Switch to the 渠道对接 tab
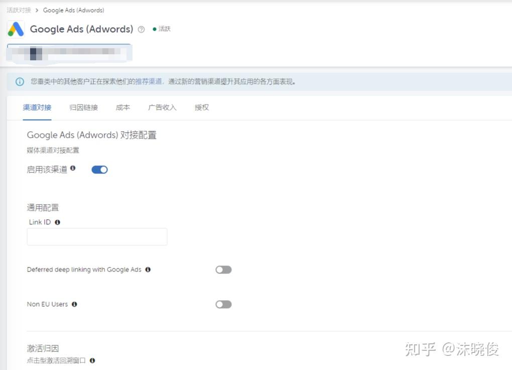The image size is (512, 370). pos(37,107)
